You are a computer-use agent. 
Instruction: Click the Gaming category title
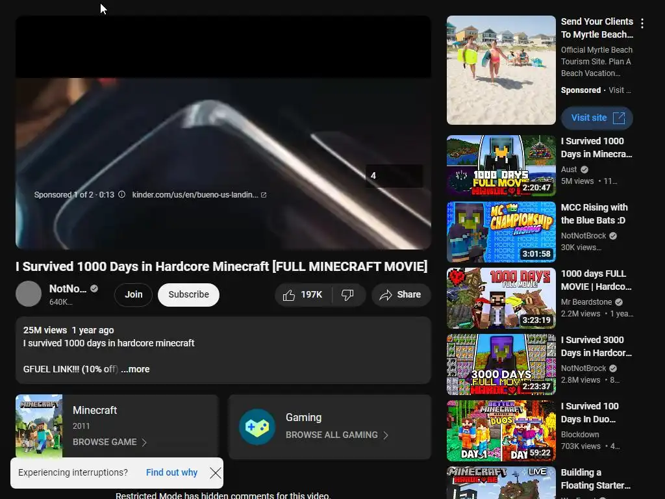(304, 418)
